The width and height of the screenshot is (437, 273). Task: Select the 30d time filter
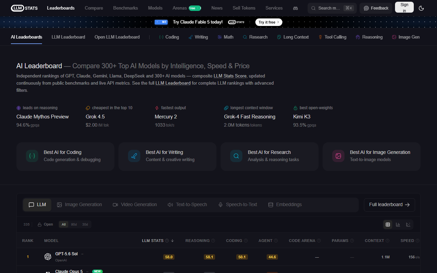pyautogui.click(x=85, y=224)
